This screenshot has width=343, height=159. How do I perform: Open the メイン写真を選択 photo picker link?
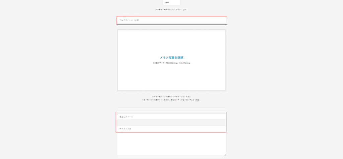pos(171,57)
